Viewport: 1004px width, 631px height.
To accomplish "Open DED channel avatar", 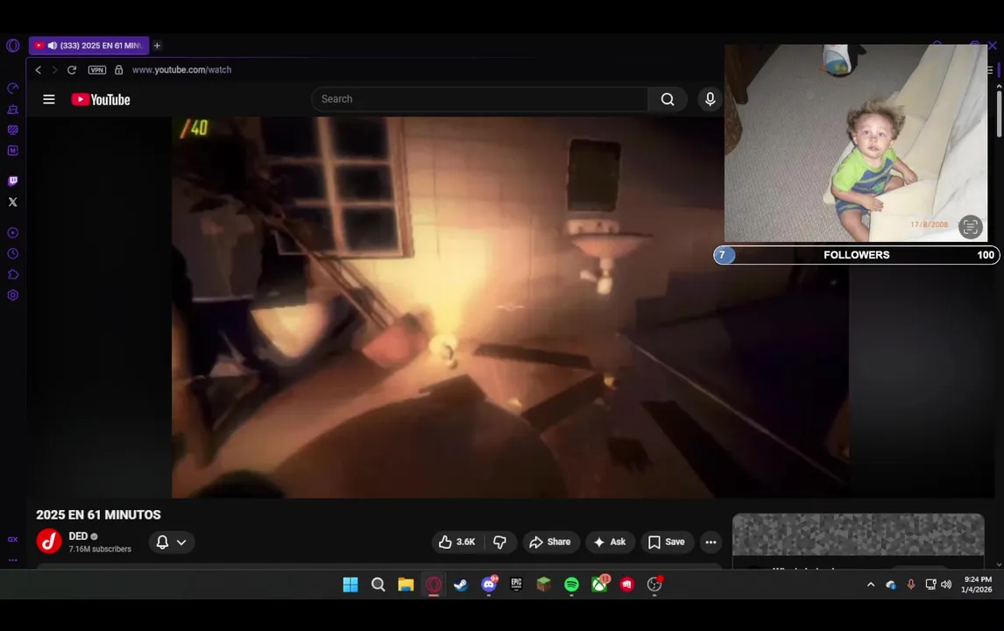I will (49, 542).
